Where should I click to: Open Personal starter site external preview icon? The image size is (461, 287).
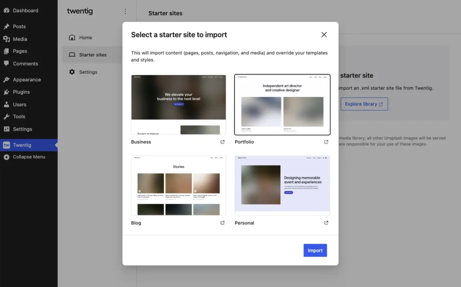click(x=326, y=223)
